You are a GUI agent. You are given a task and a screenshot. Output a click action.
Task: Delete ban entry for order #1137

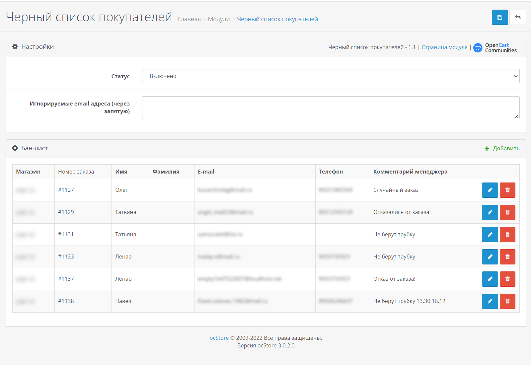coord(507,279)
